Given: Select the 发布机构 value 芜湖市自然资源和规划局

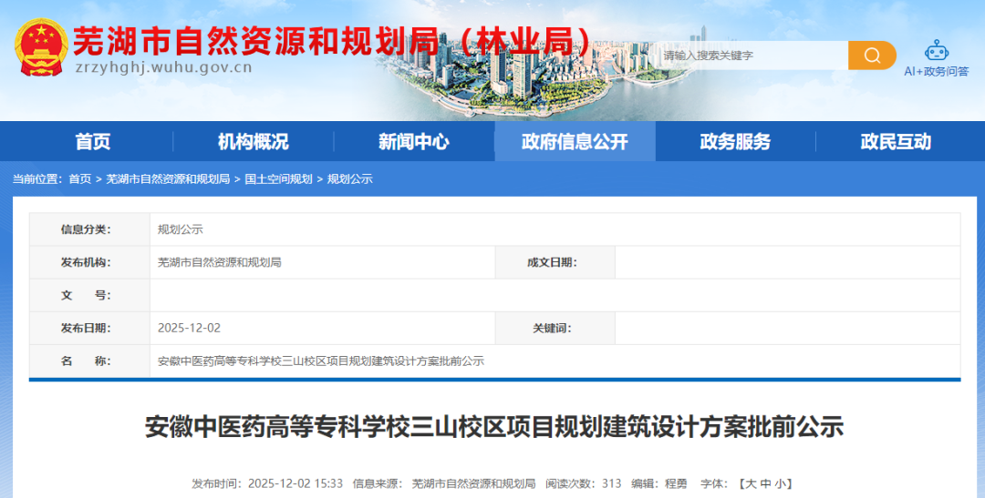Looking at the screenshot, I should pos(219,262).
